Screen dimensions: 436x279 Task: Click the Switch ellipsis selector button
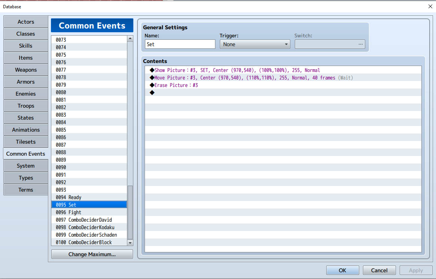[x=360, y=44]
